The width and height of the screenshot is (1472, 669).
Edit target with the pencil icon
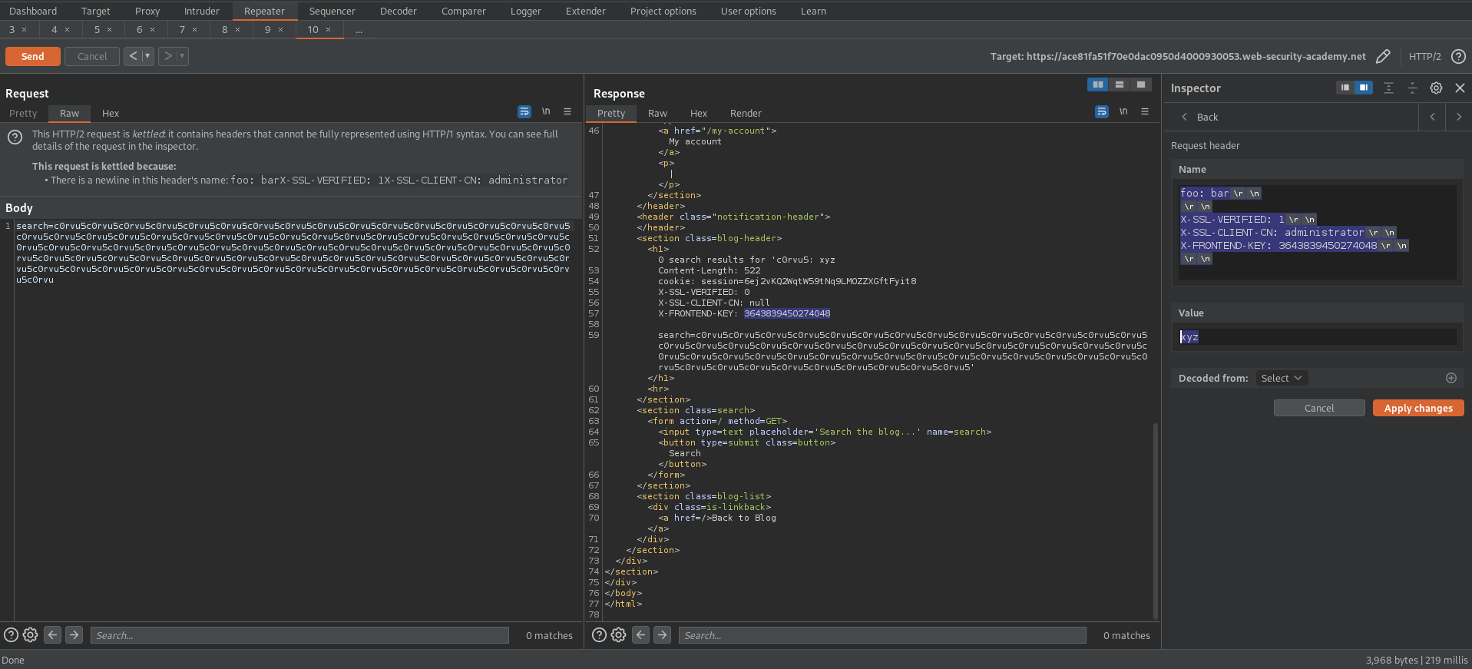point(1383,56)
